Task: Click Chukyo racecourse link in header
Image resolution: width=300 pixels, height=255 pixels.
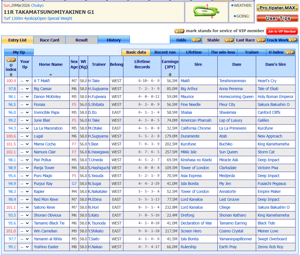Action: tap(37, 6)
